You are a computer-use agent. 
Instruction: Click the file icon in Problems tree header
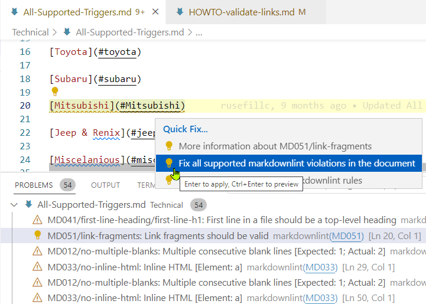click(x=28, y=205)
